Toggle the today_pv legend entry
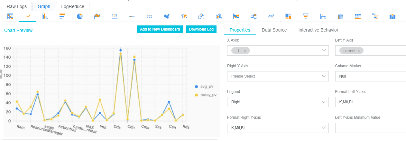Screen dimensions: 406x141 206,95
